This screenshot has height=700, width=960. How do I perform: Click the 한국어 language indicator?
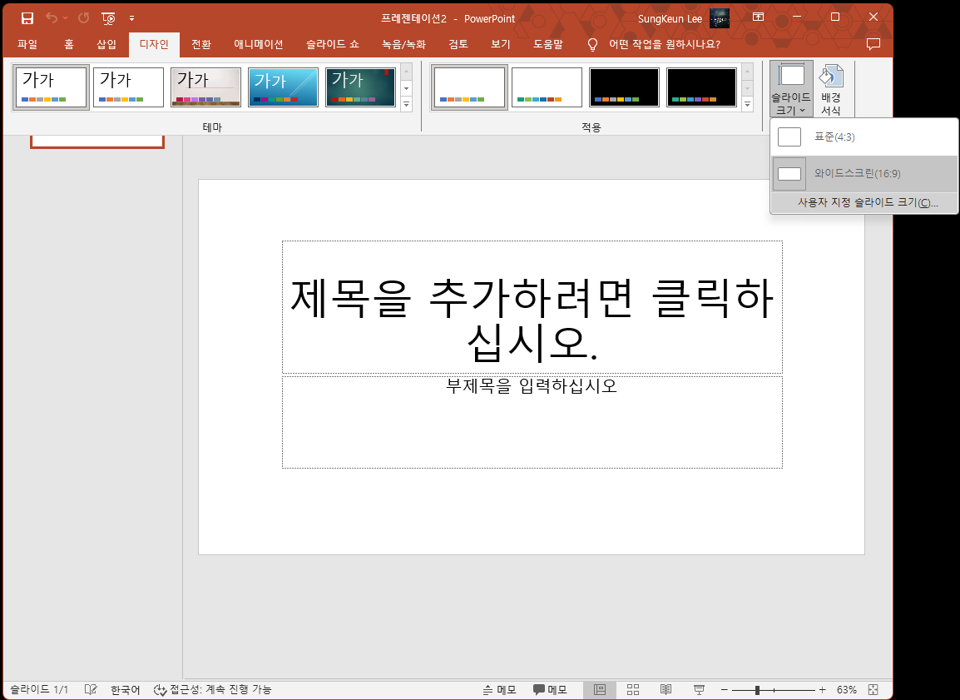point(125,689)
